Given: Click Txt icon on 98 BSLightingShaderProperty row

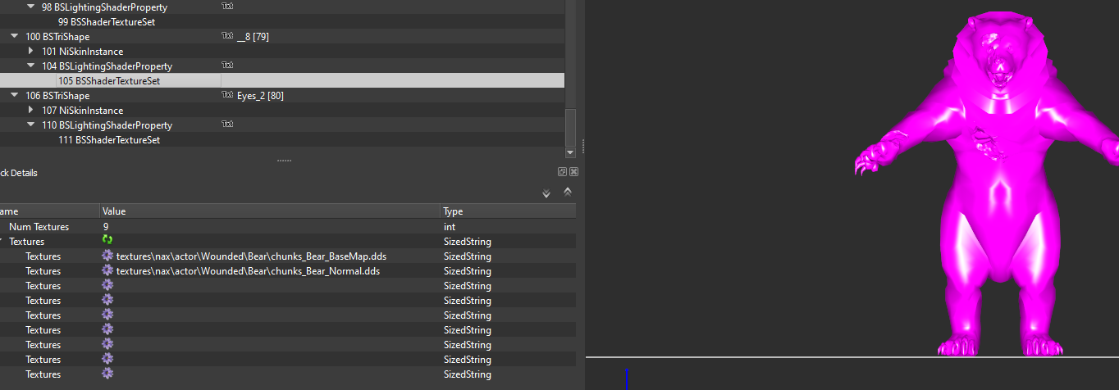Looking at the screenshot, I should click(x=227, y=6).
